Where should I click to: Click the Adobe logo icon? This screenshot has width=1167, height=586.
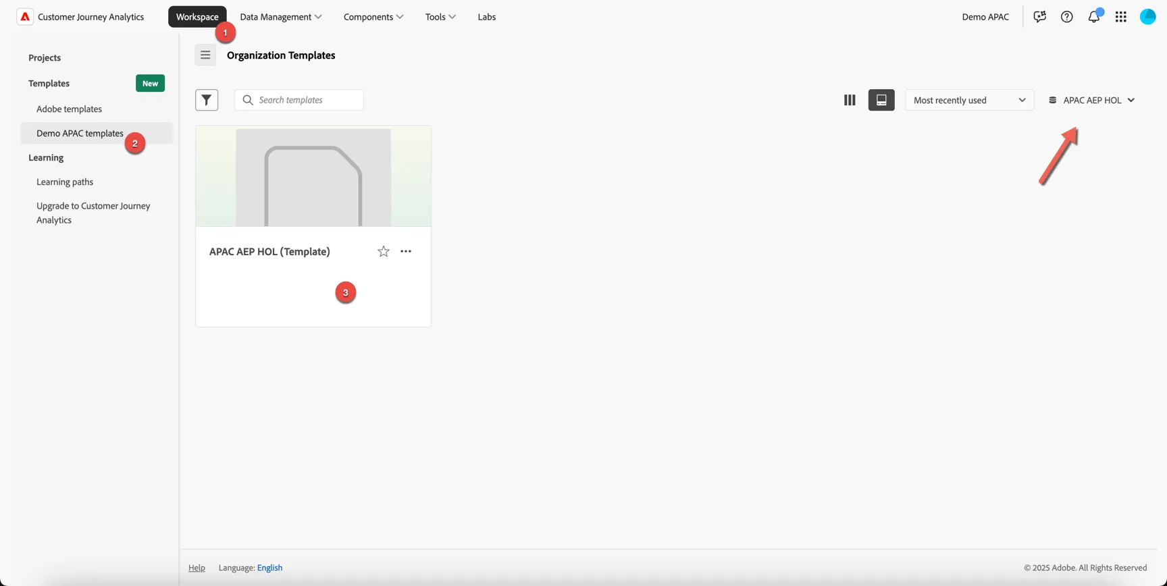25,17
